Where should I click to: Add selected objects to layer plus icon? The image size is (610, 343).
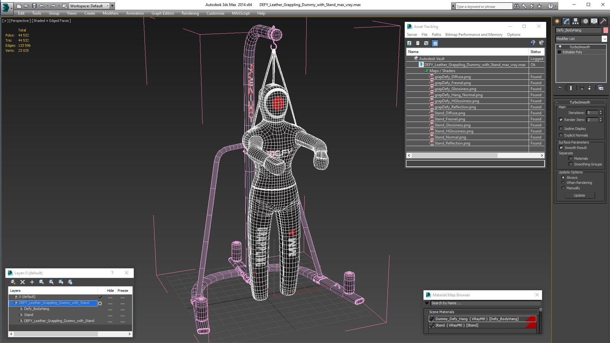(32, 282)
